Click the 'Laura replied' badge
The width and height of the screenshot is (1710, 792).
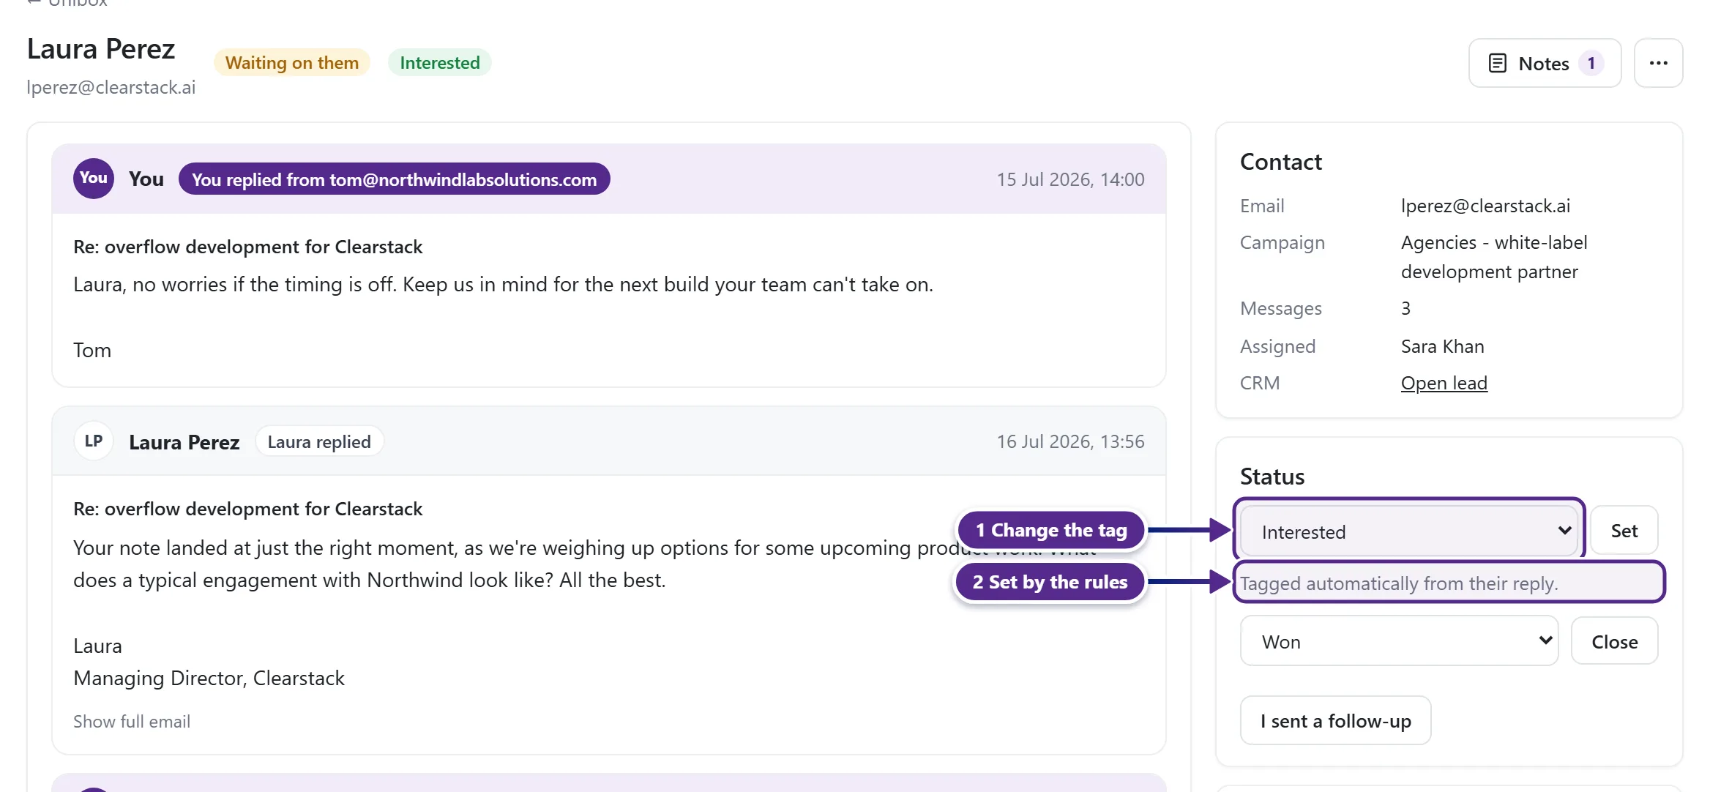click(x=319, y=441)
